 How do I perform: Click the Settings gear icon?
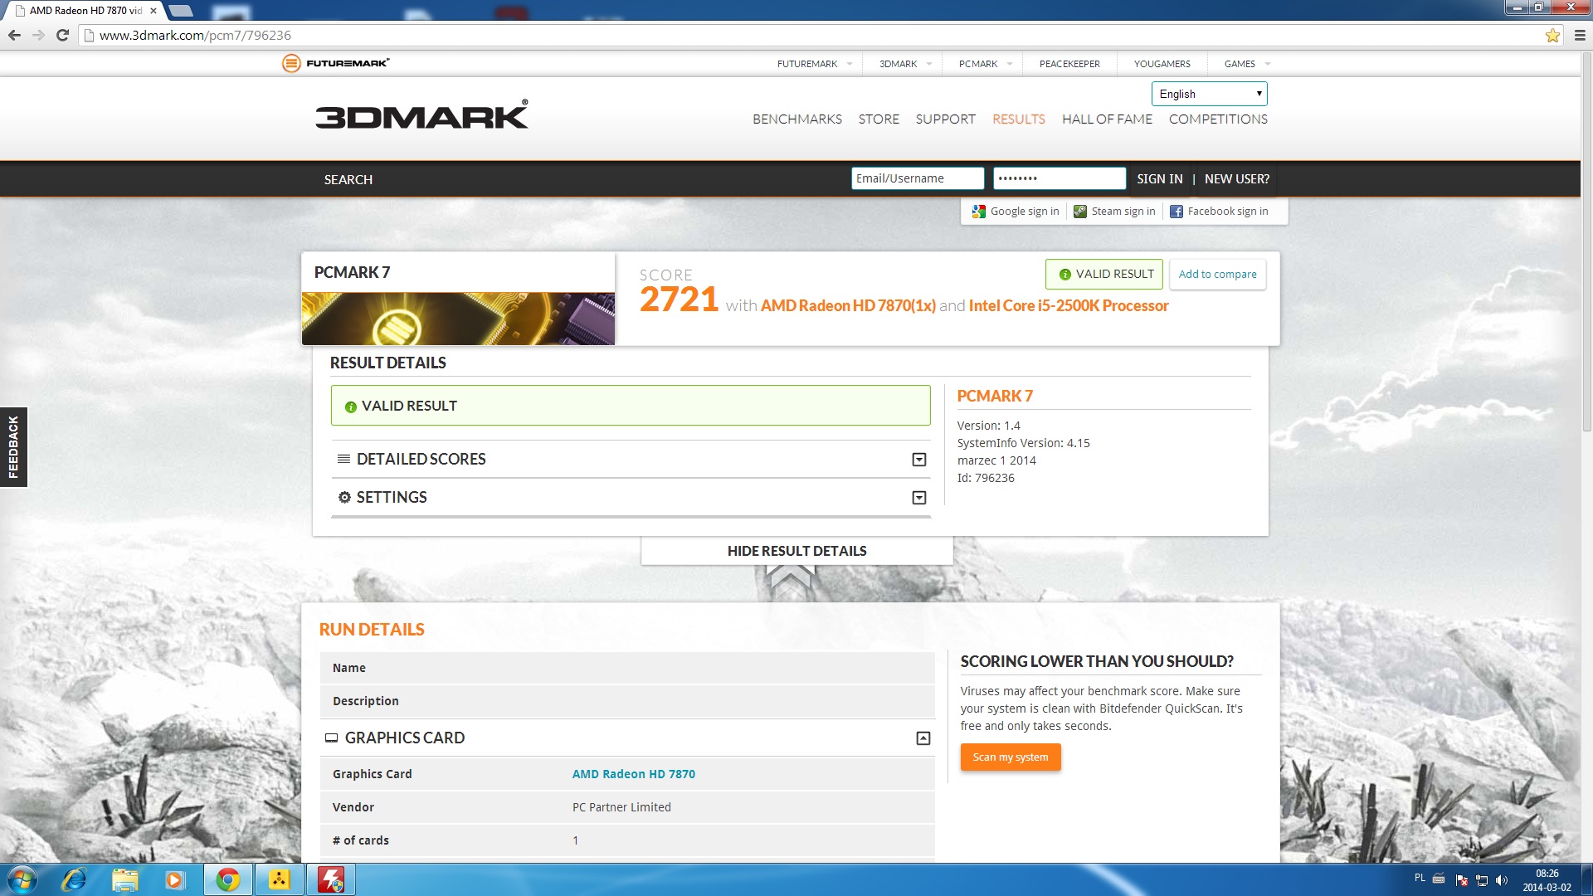pos(344,497)
